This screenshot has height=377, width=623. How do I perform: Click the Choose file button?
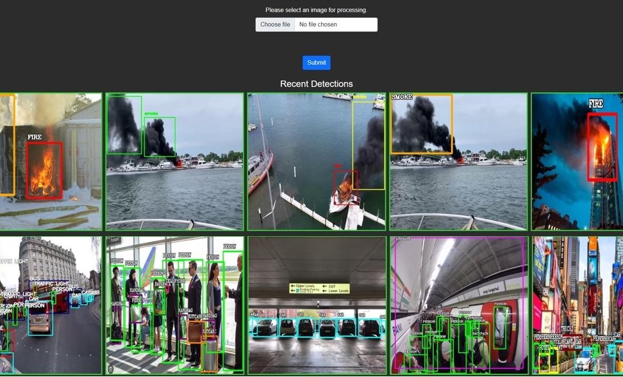pyautogui.click(x=275, y=25)
